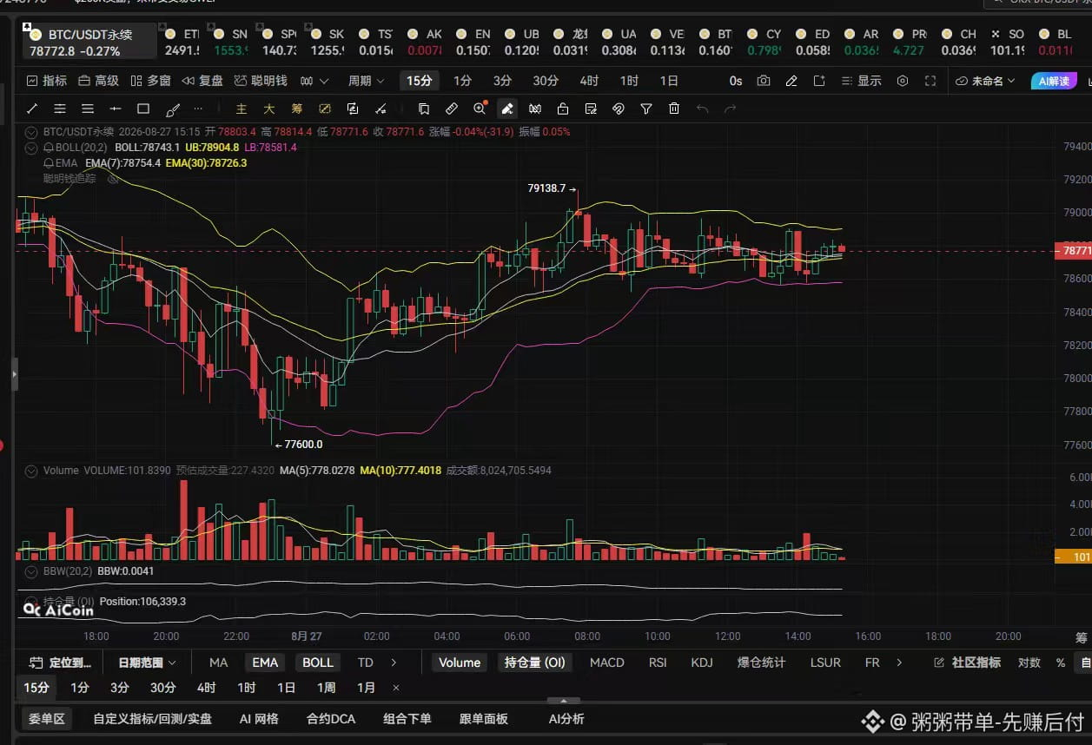Select the BTC/USDT永续 ticker tab
Screen dimensions: 1092x745
(x=90, y=42)
